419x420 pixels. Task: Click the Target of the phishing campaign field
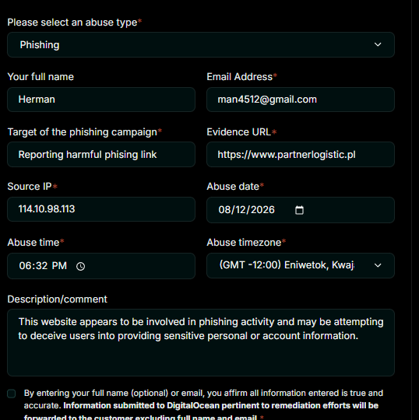tap(101, 155)
